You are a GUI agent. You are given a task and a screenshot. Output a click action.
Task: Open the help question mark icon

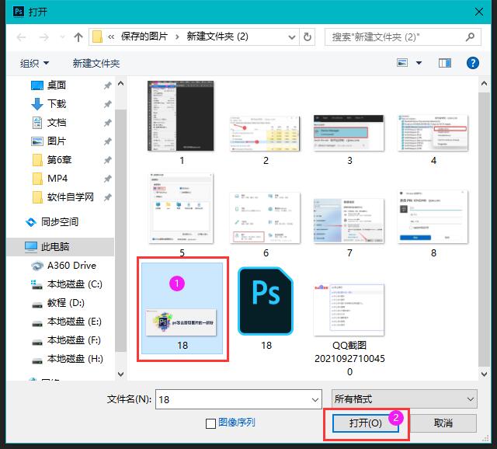tap(472, 63)
